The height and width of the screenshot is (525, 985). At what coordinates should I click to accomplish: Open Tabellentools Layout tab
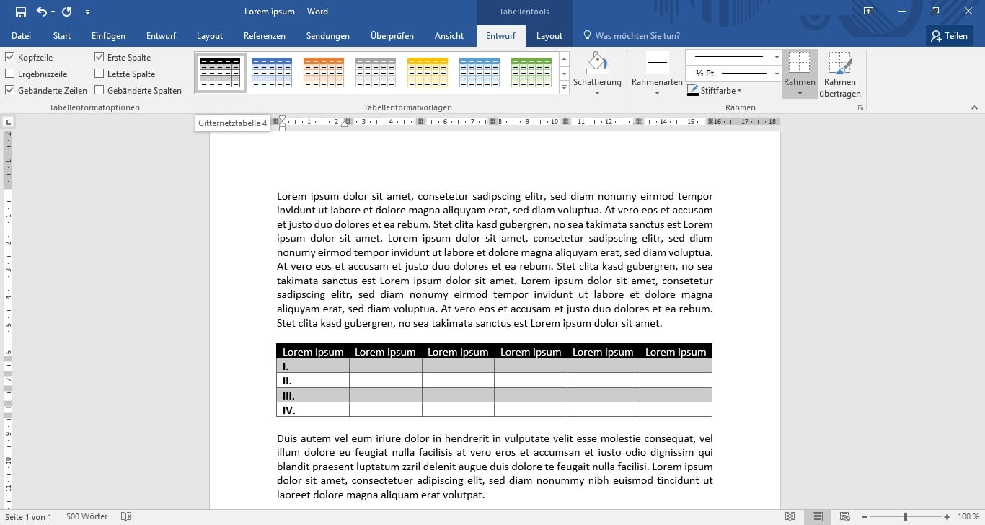(x=549, y=36)
